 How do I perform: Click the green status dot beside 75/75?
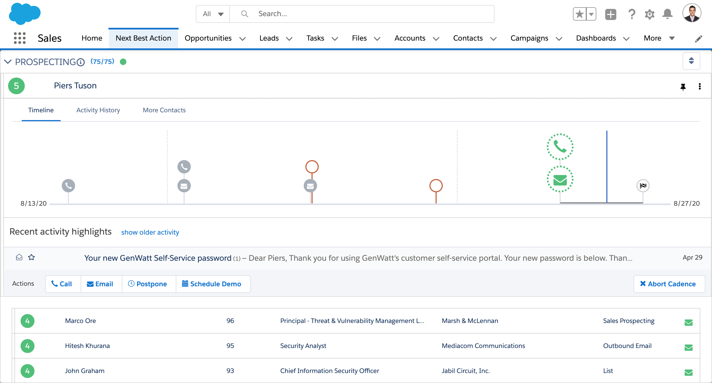pos(123,62)
